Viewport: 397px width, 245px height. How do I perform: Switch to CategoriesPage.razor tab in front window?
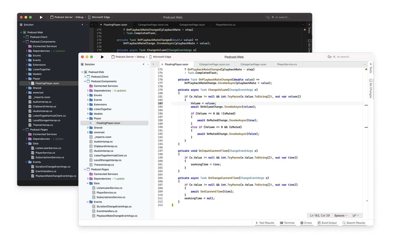253,64
